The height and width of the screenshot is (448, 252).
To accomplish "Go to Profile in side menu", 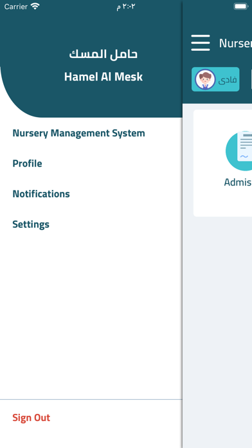I will click(x=28, y=163).
